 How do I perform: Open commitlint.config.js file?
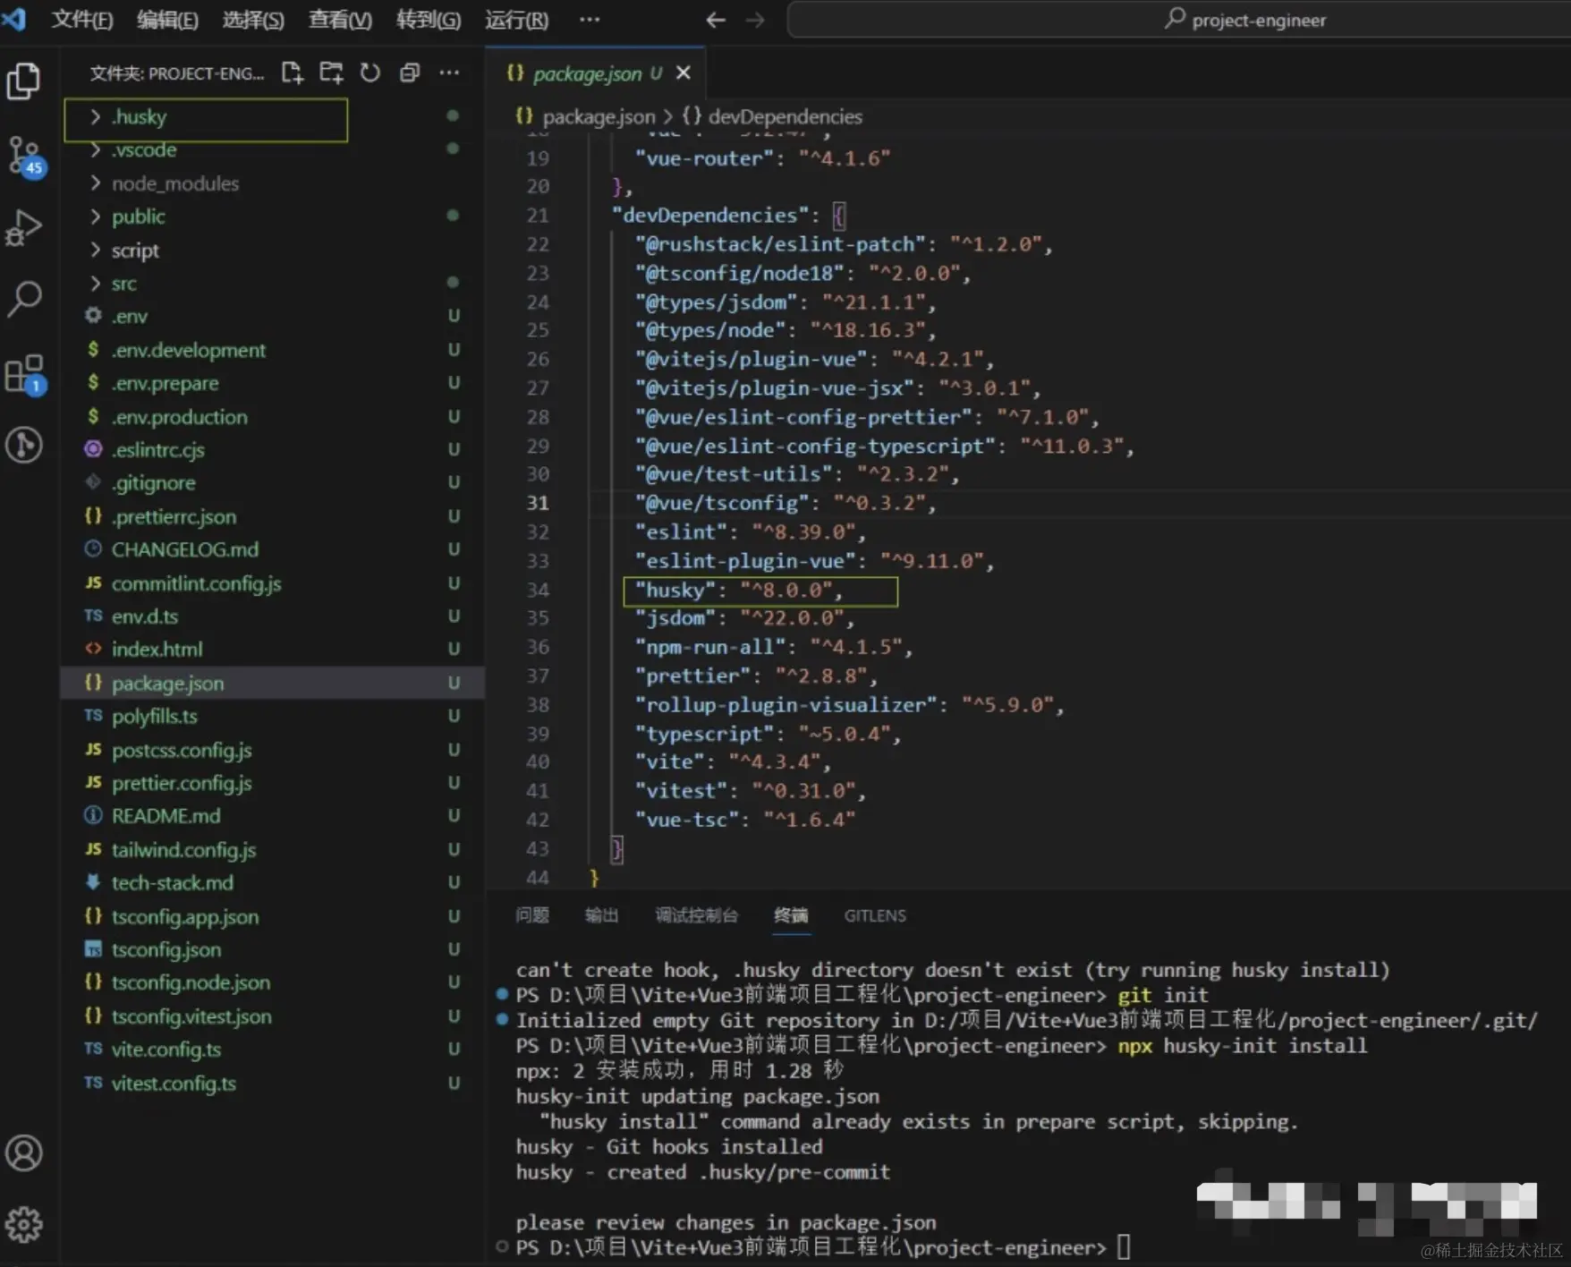[x=273, y=583]
